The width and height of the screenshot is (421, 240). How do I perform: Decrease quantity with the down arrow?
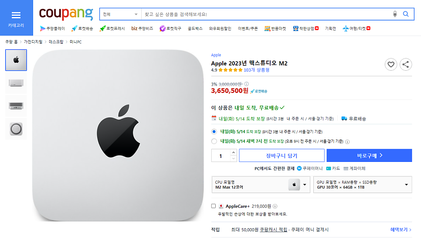pos(233,158)
